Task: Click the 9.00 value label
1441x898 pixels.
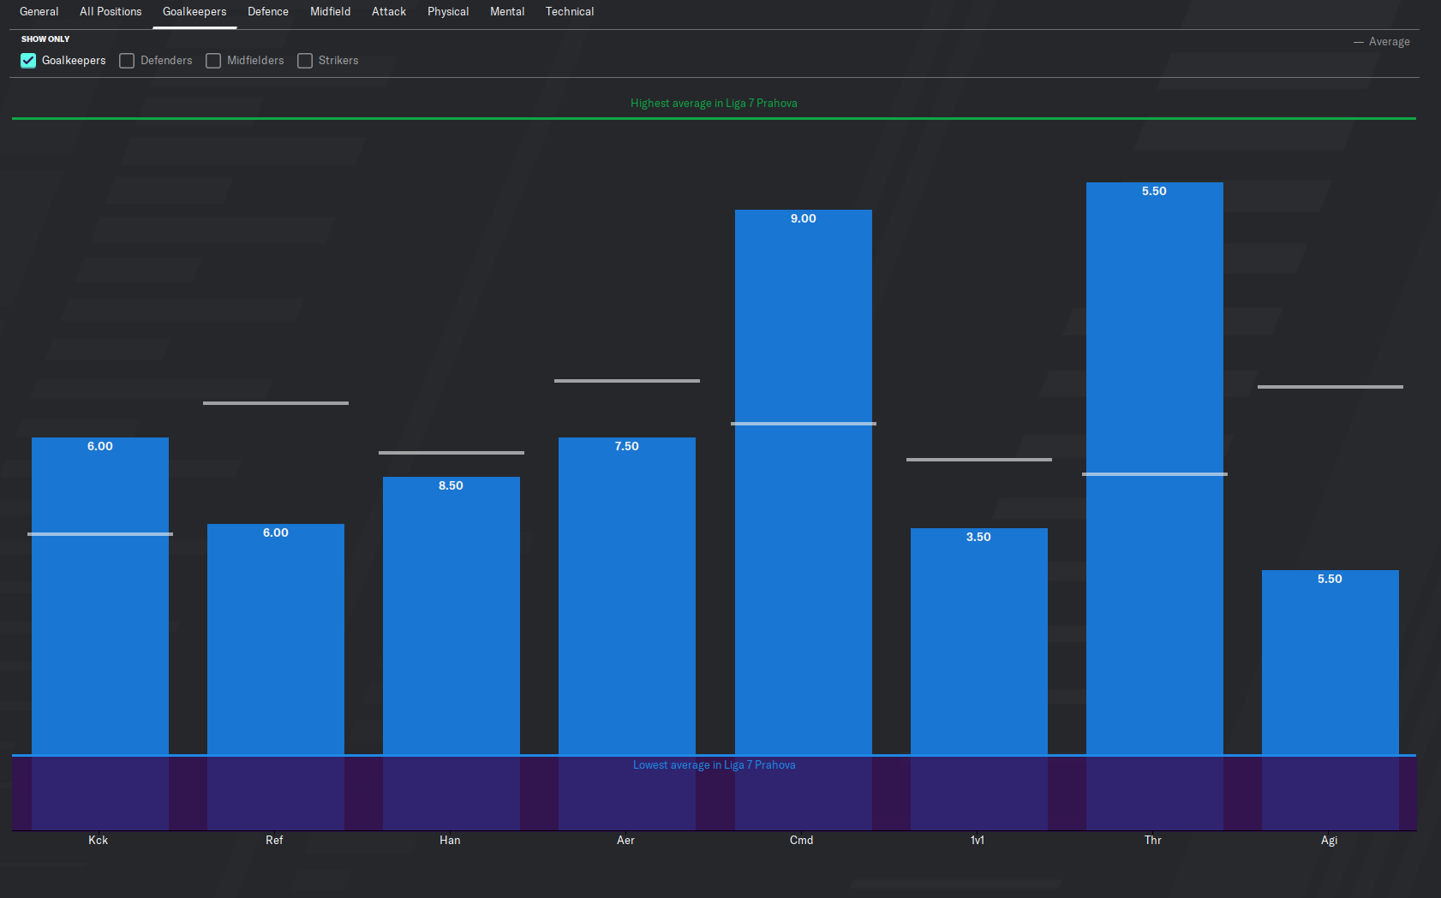Action: 804,219
